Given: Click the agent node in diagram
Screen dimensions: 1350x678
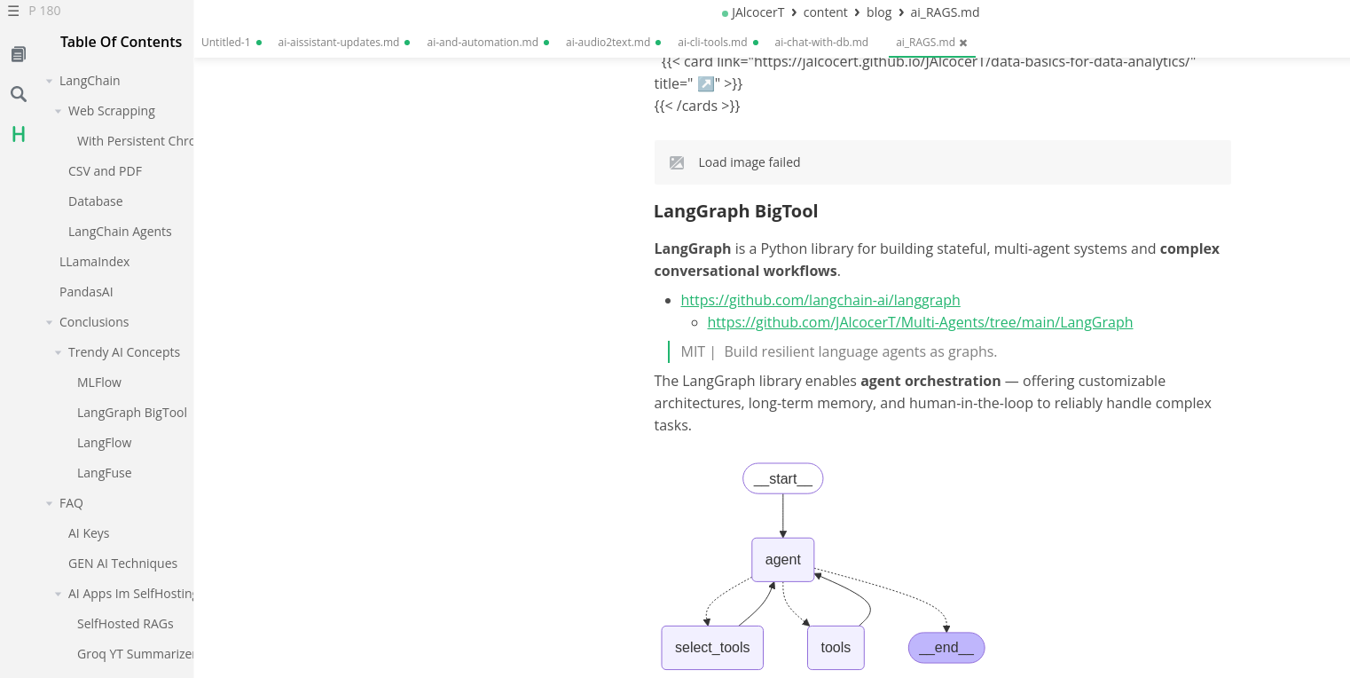Looking at the screenshot, I should click(x=782, y=560).
